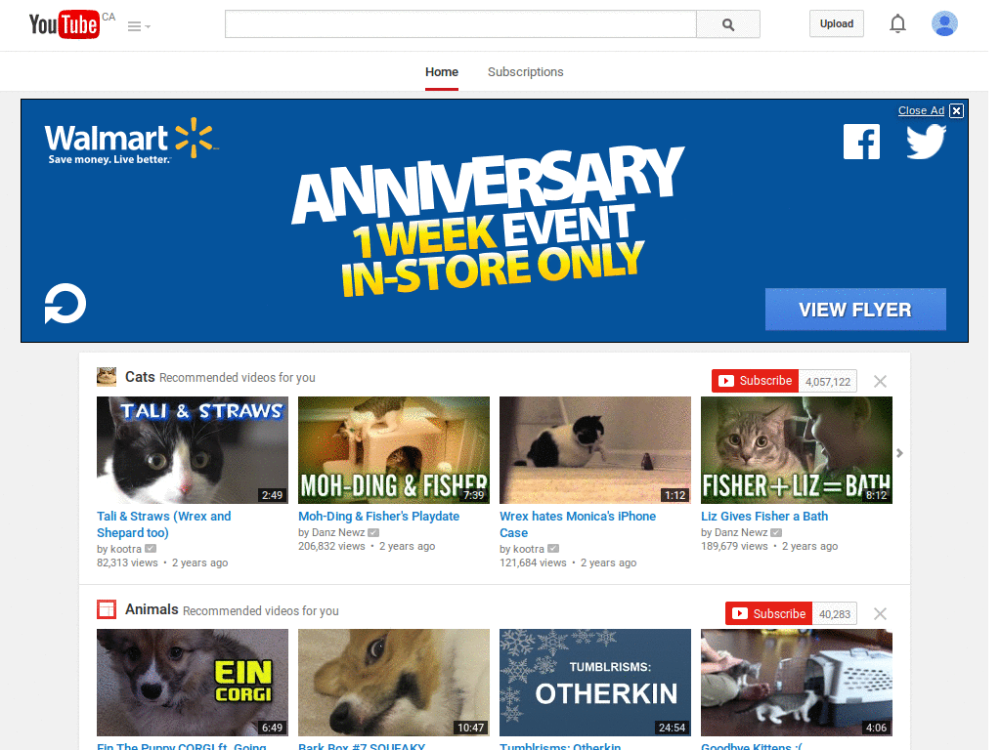Open the 4:06 kittens video thumbnail

[797, 683]
